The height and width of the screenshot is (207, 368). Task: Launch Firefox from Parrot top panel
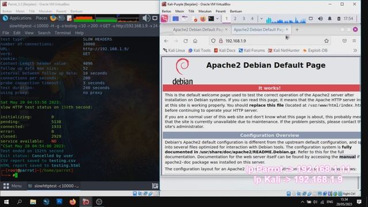[x=53, y=18]
